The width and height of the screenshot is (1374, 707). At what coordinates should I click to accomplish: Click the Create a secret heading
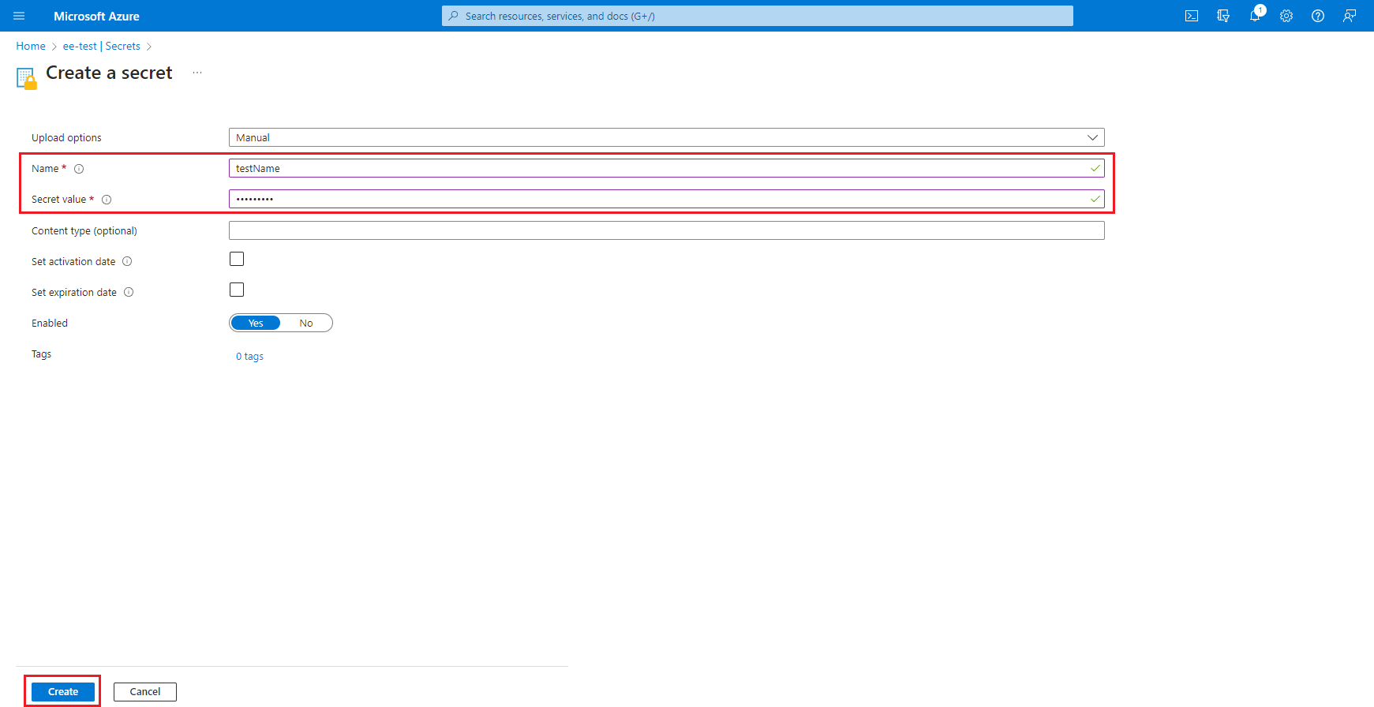[109, 73]
